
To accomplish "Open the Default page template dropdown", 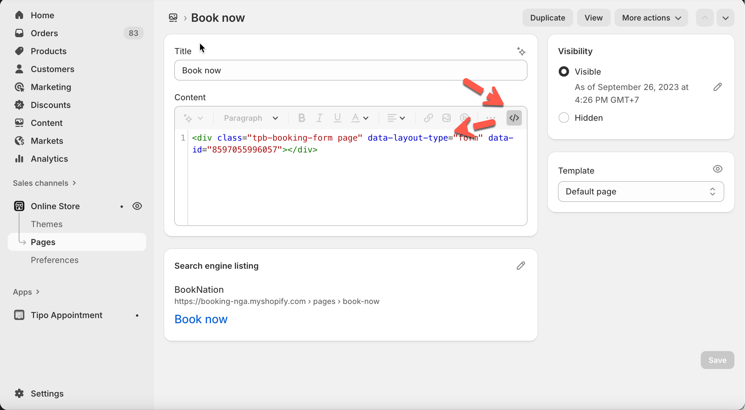I will 640,192.
